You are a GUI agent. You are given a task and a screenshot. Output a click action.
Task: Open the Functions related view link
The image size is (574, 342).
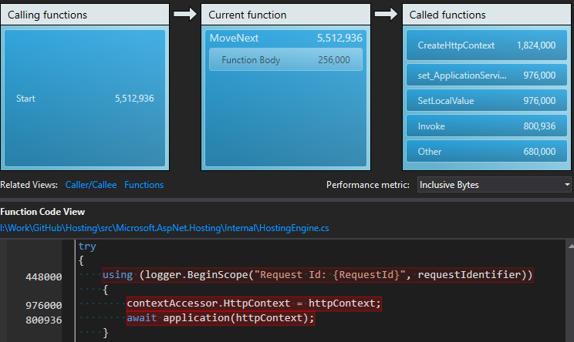143,185
